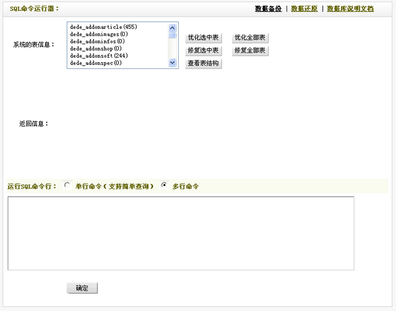Image resolution: width=396 pixels, height=311 pixels.
Task: Click inside the SQL command text area
Action: click(180, 233)
